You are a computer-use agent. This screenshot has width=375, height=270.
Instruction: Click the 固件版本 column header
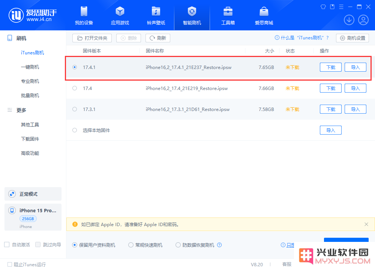click(x=92, y=51)
